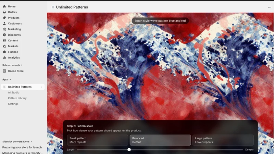The image size is (274, 154).
Task: Click the Unlimited Patterns page title
Action: [72, 7]
